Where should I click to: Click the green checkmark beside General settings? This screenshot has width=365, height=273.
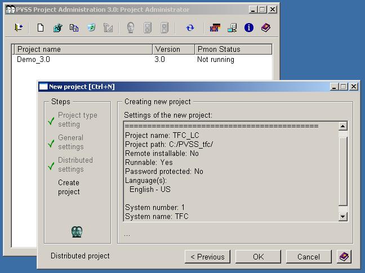[51, 144]
